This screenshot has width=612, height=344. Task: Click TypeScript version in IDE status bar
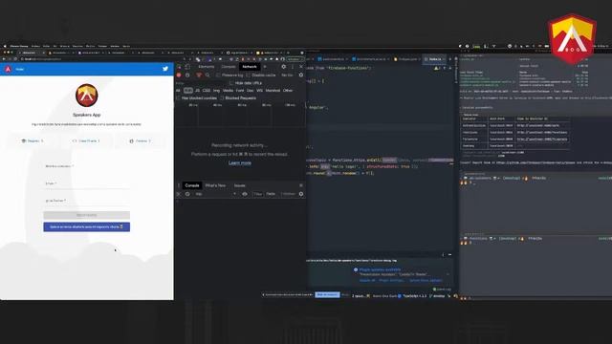point(414,296)
